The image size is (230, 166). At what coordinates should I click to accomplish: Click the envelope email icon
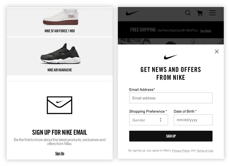tap(59, 105)
